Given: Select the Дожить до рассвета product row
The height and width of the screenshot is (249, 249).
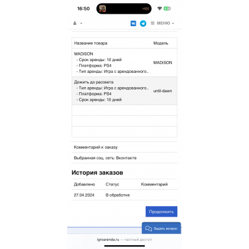Looking at the screenshot, I should (125, 91).
